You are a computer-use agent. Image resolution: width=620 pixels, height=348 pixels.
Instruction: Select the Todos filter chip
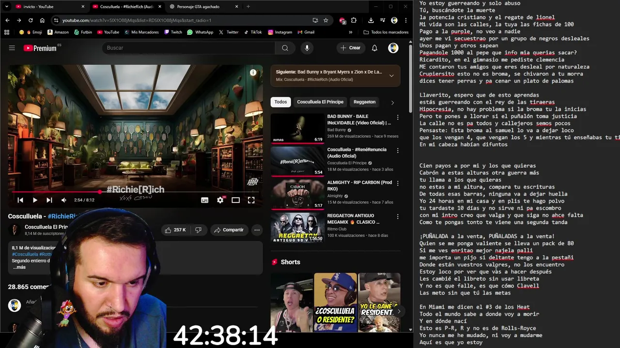(x=281, y=102)
